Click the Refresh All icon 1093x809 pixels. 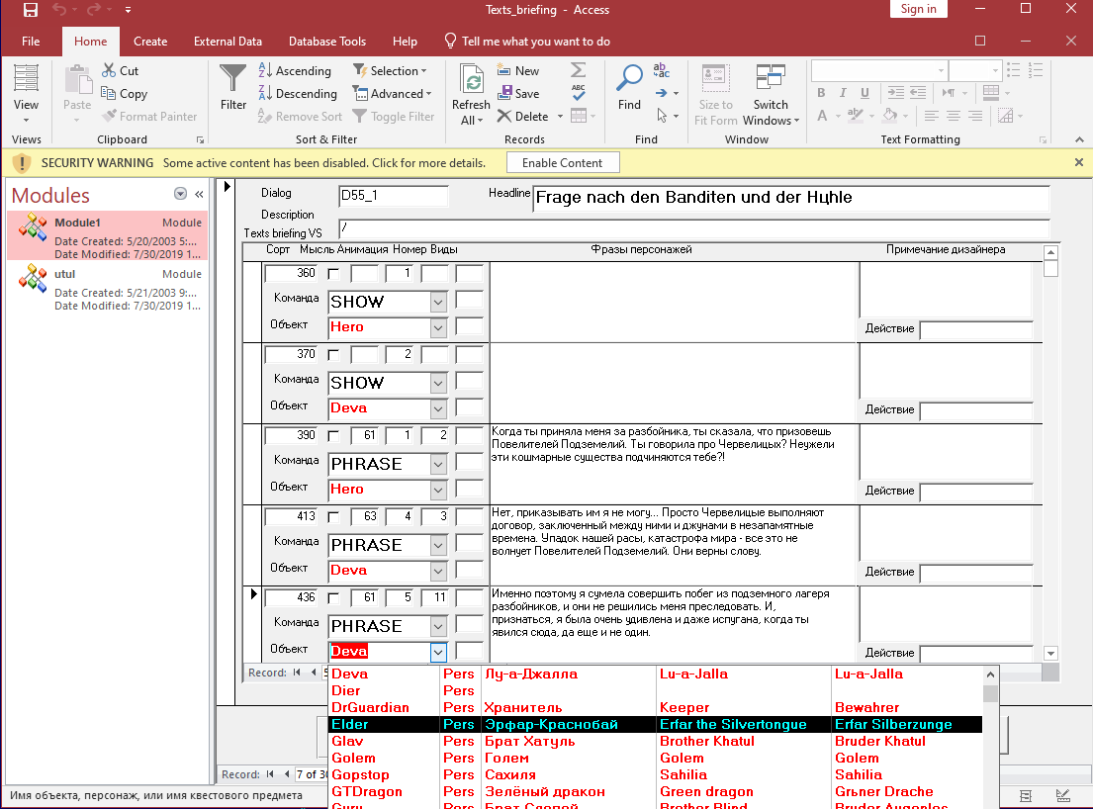point(471,81)
